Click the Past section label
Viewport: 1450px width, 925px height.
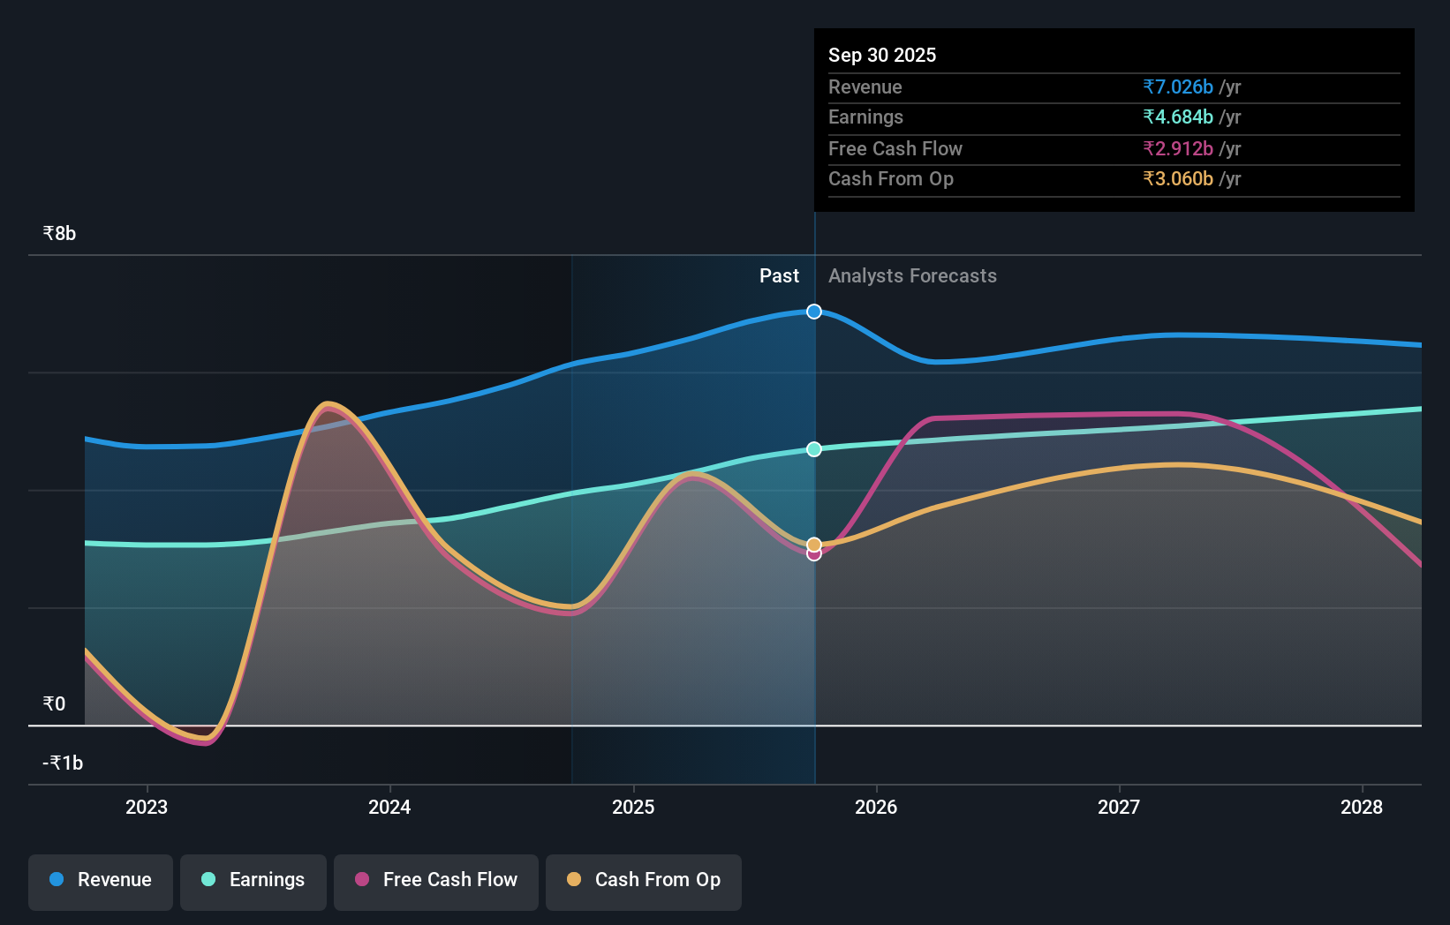click(779, 275)
